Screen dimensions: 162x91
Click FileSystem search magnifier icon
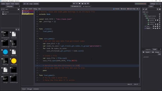pyautogui.click(x=16, y=30)
